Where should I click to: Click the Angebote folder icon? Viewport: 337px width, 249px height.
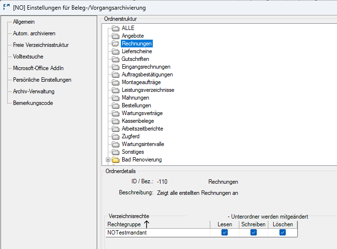click(116, 36)
